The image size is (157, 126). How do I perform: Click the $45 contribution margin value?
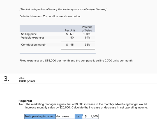(70, 45)
